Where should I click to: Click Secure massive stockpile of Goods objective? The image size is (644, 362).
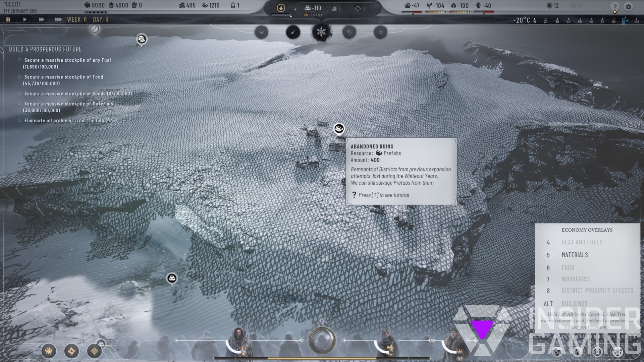pos(78,93)
